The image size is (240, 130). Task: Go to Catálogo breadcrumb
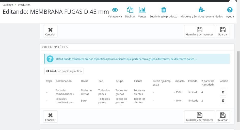pos(8,5)
